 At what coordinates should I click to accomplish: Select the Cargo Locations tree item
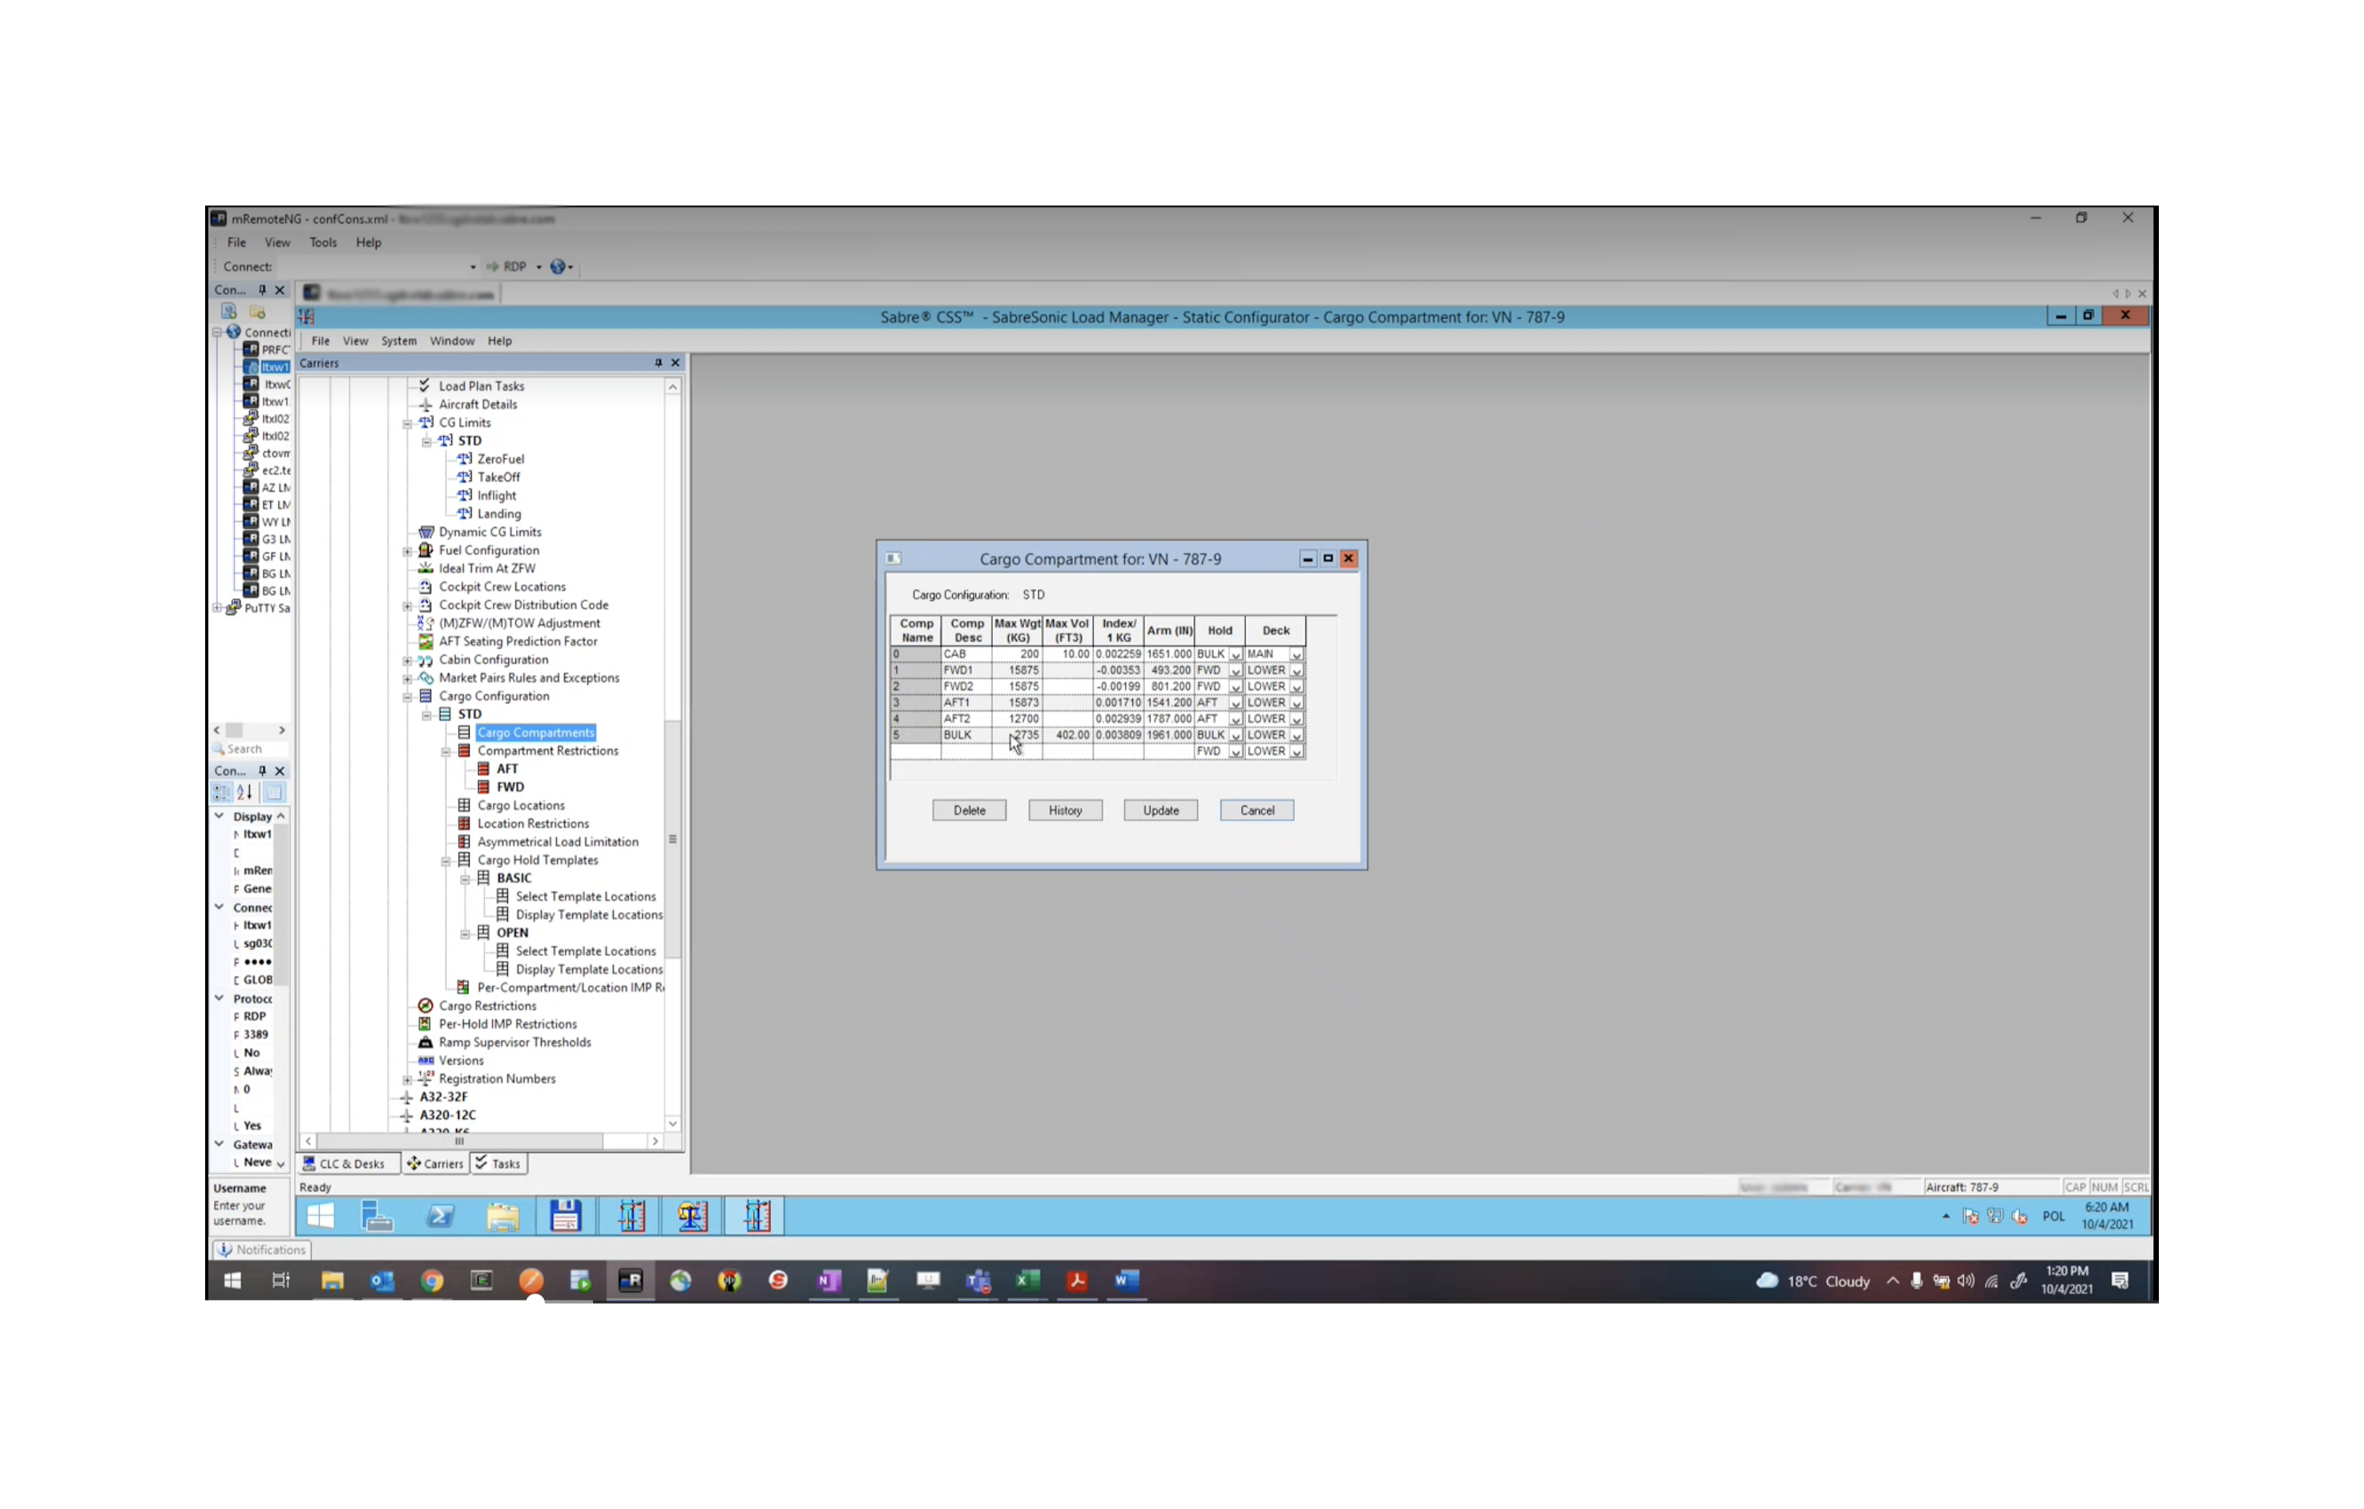point(520,805)
